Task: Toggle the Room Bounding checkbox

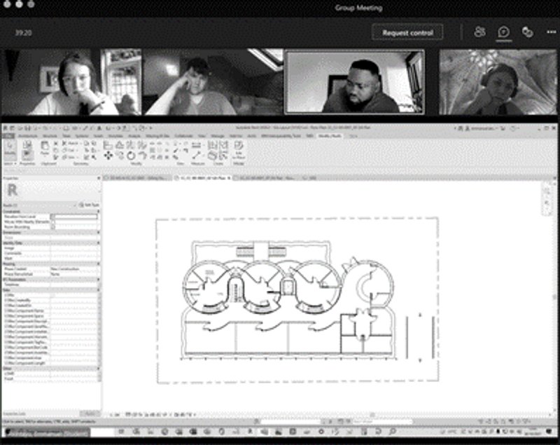Action: tap(54, 227)
